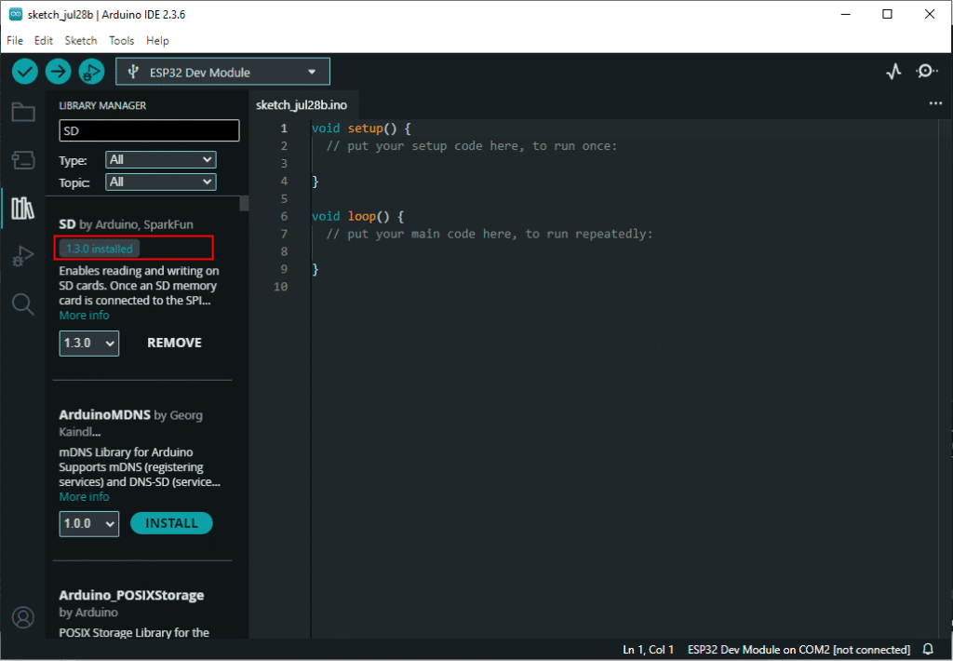Open the Serial Monitor

click(x=926, y=72)
